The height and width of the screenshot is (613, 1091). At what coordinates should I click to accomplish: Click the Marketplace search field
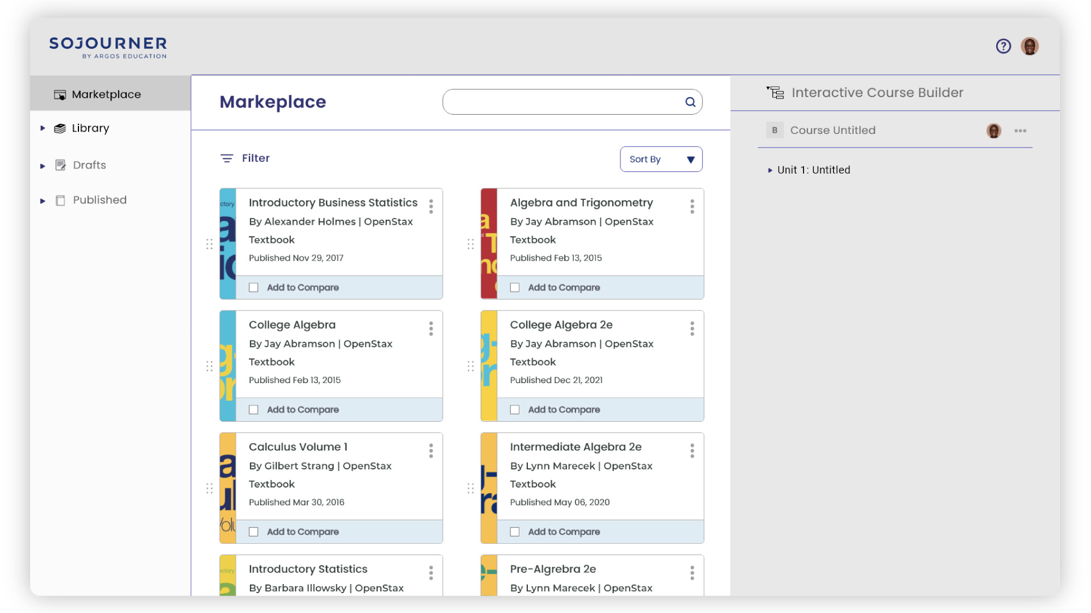pyautogui.click(x=572, y=102)
